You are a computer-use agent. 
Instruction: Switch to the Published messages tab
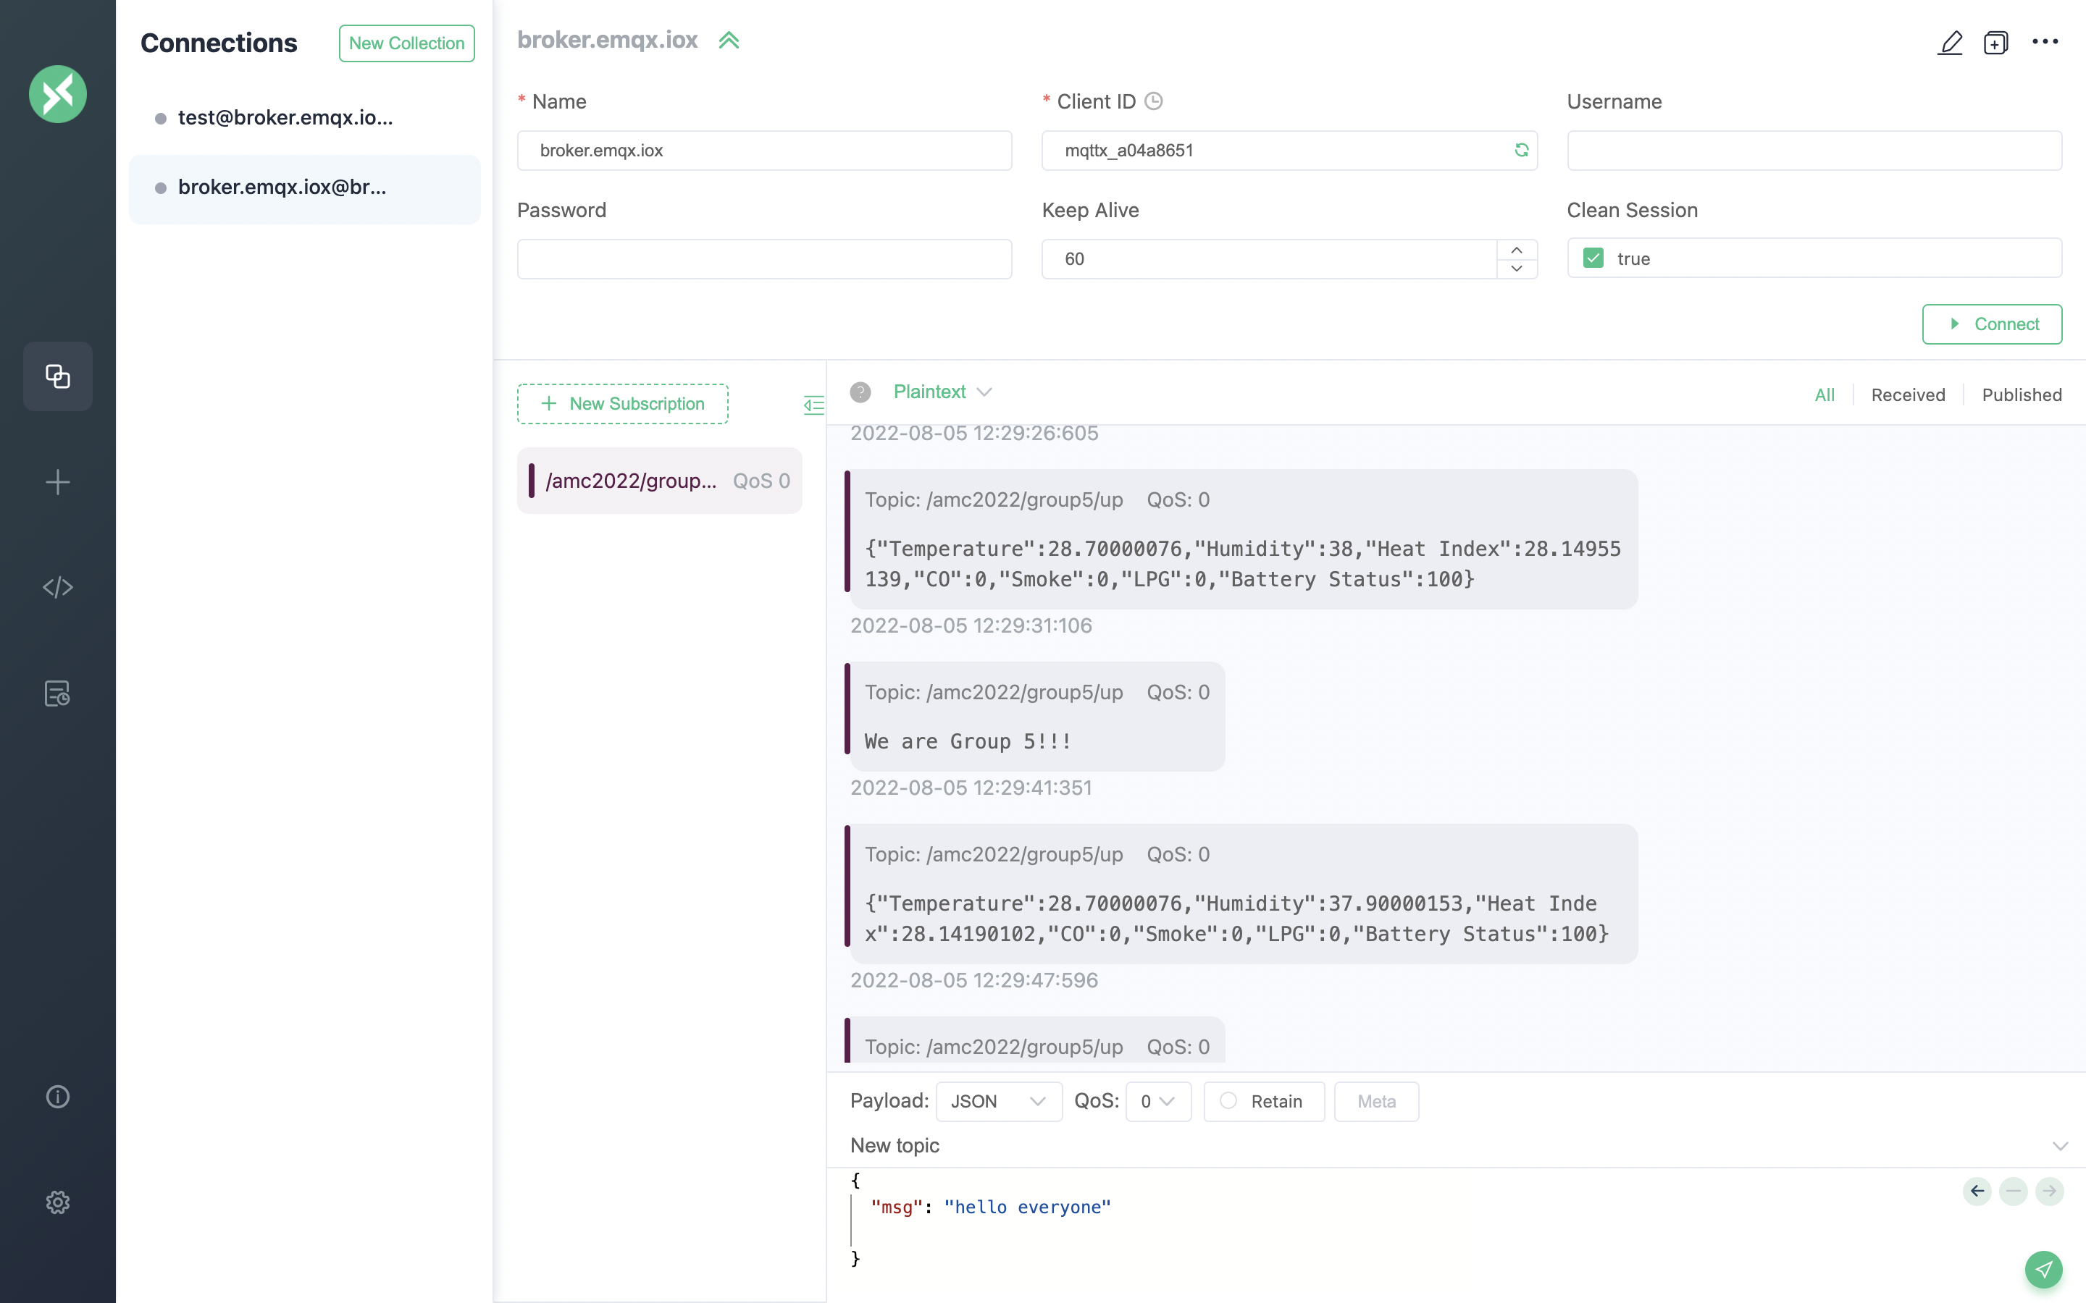2021,395
